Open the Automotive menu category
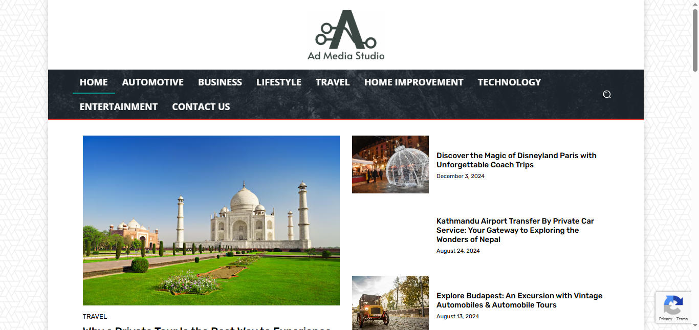 (153, 82)
